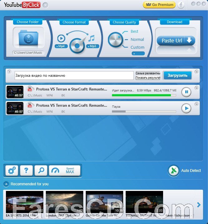
Task: Click the video name search input field
Action: 74,75
